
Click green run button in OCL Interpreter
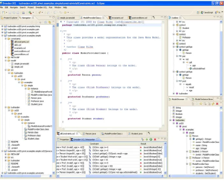click(151, 139)
